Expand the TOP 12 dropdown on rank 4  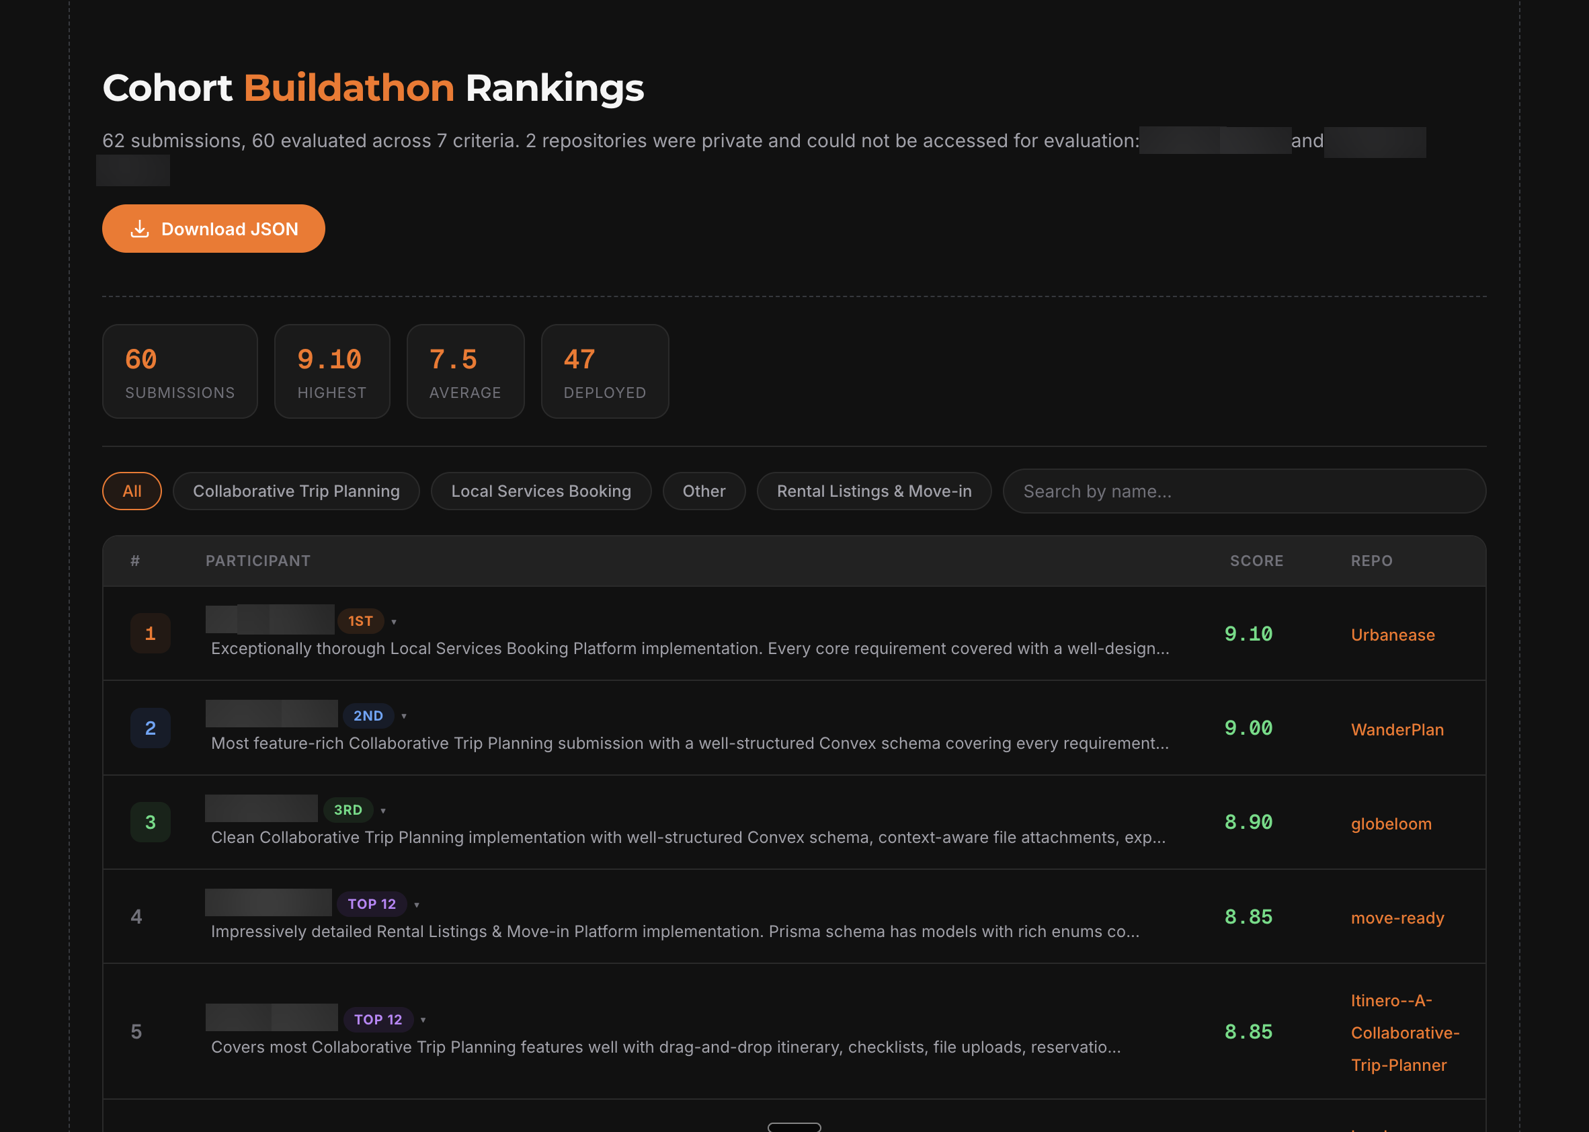[417, 904]
